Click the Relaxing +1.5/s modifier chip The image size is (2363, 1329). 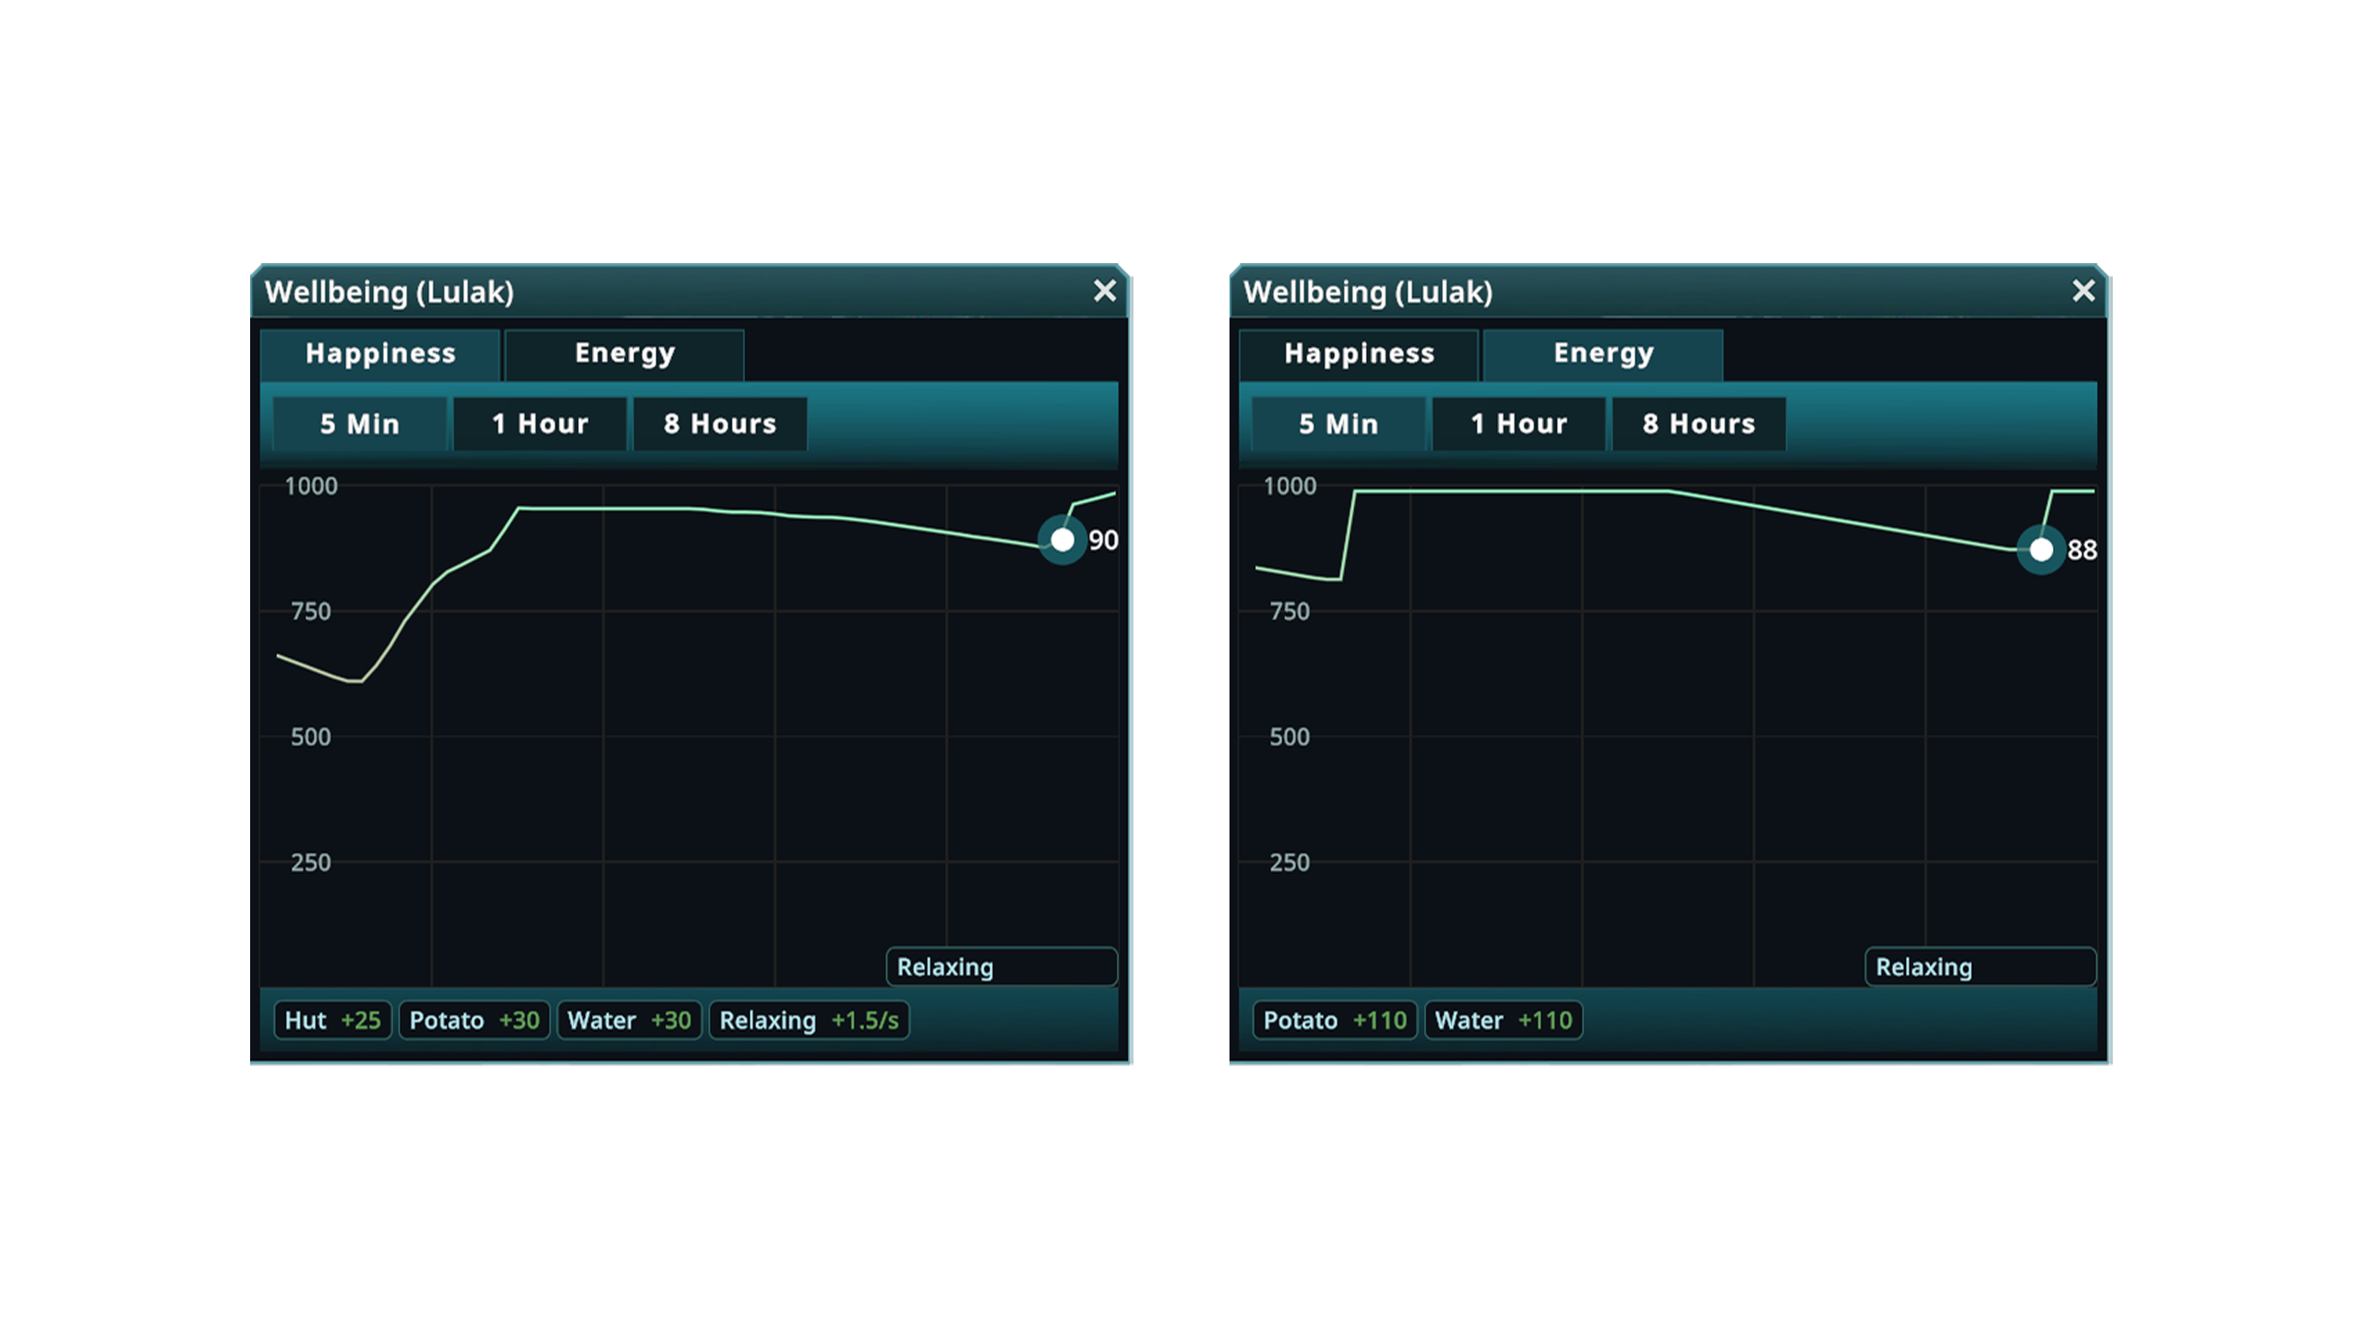pos(810,1020)
